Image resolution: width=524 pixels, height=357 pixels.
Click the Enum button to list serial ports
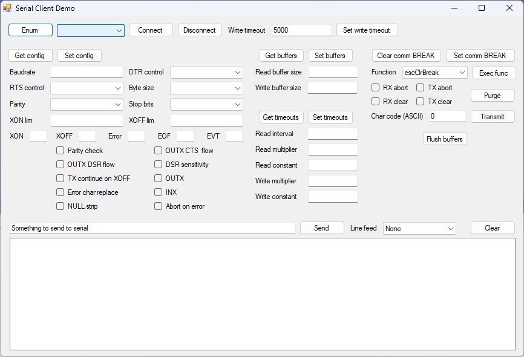(x=30, y=30)
